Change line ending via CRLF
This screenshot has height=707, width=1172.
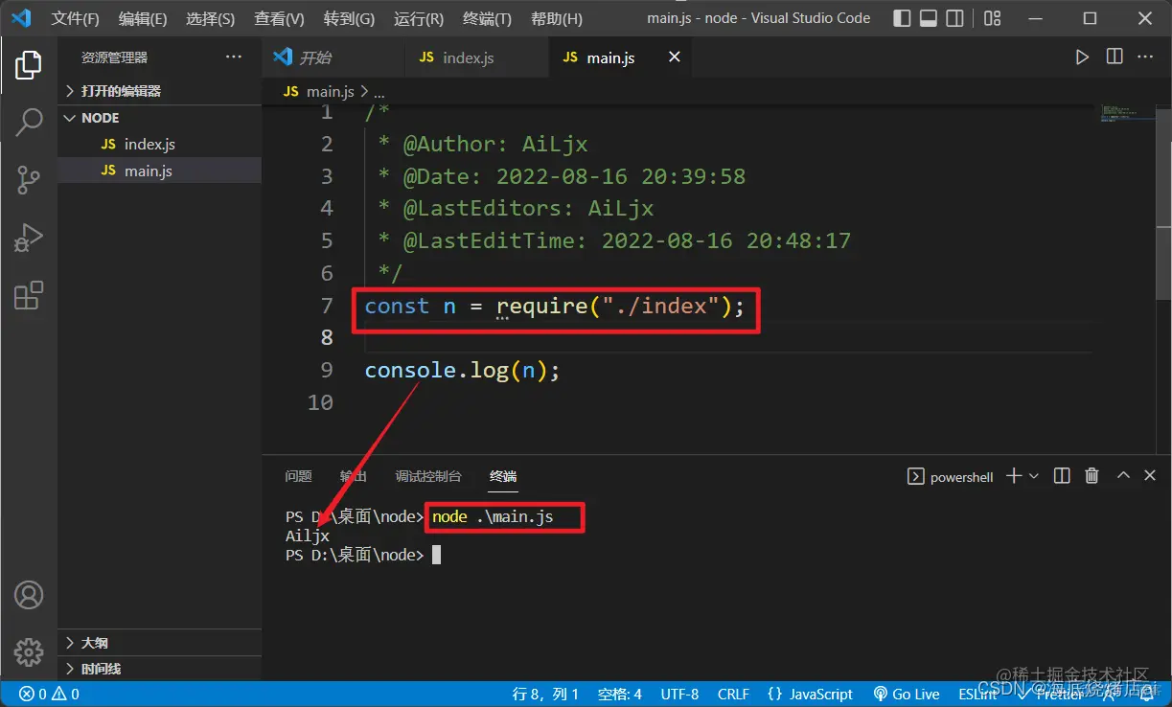733,695
